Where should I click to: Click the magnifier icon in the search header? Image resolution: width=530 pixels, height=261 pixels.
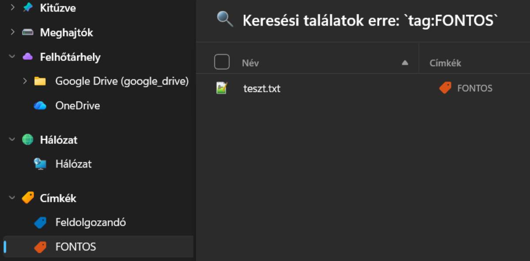225,19
